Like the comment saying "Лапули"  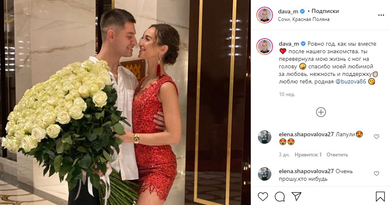[x=377, y=137]
